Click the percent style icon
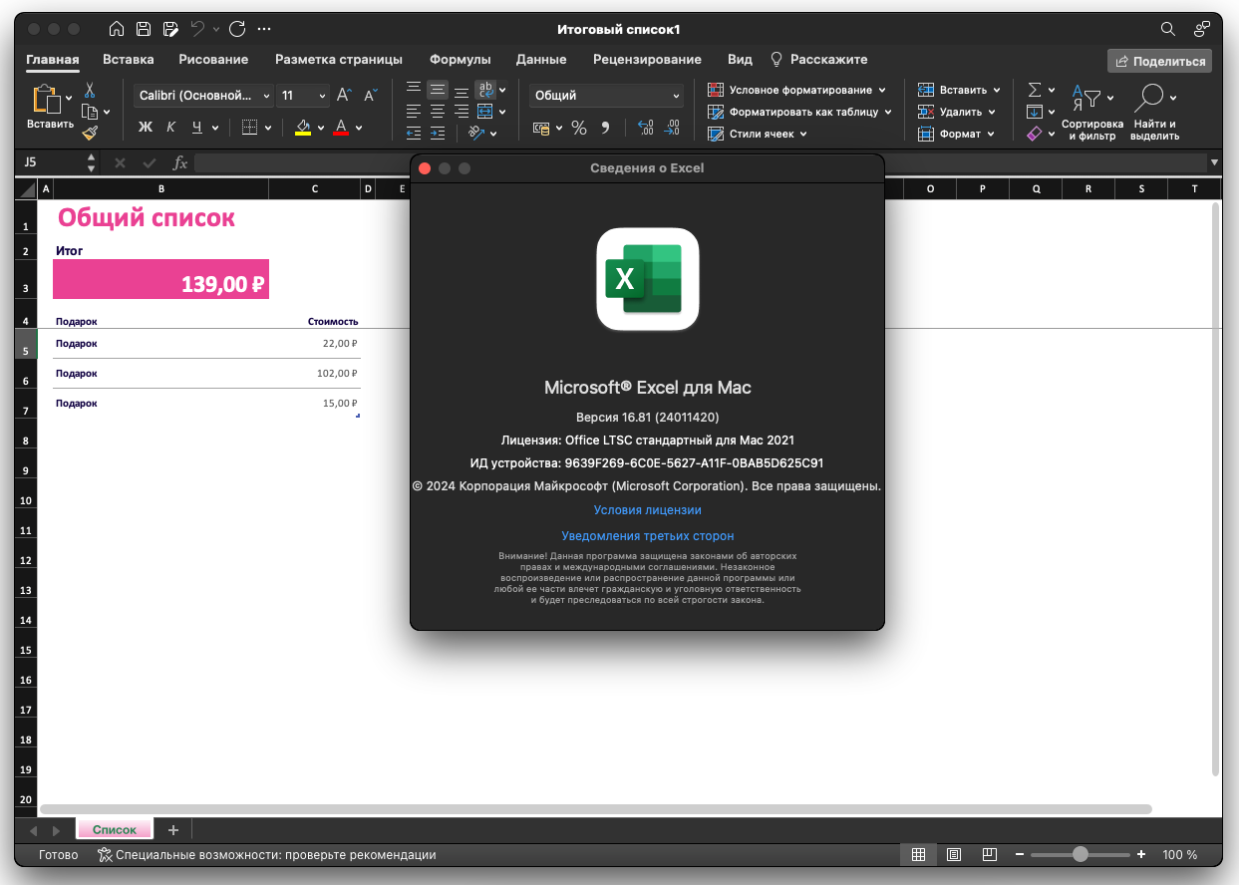Screen dimensions: 1239x885 click(x=578, y=128)
